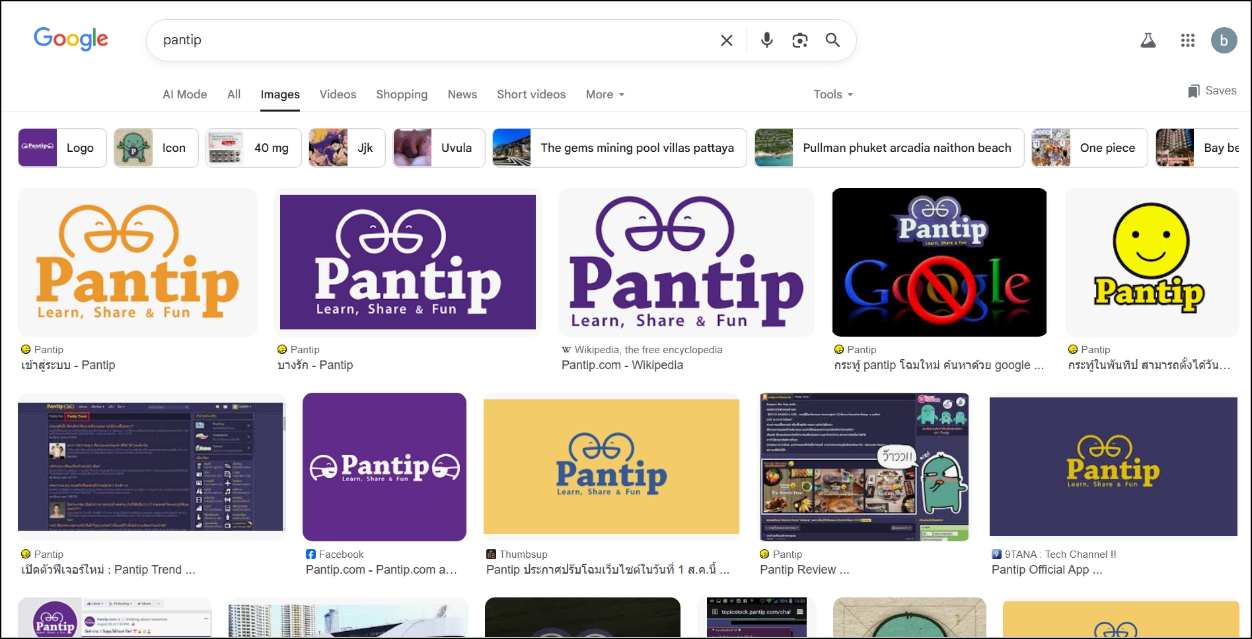This screenshot has height=639, width=1252.
Task: Expand the Tools filter dropdown
Action: pos(832,94)
